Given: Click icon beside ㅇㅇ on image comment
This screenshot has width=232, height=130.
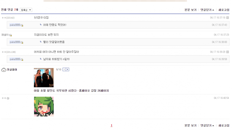Looking at the screenshot, I should coord(8,98).
